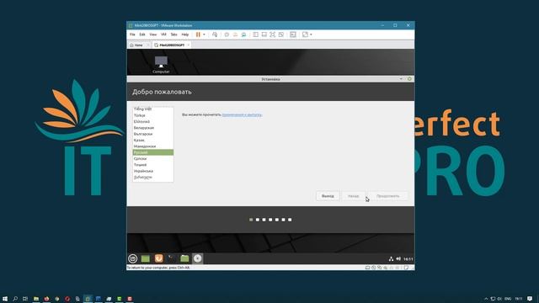Select Тоҷикӣ in language list

coord(153,165)
